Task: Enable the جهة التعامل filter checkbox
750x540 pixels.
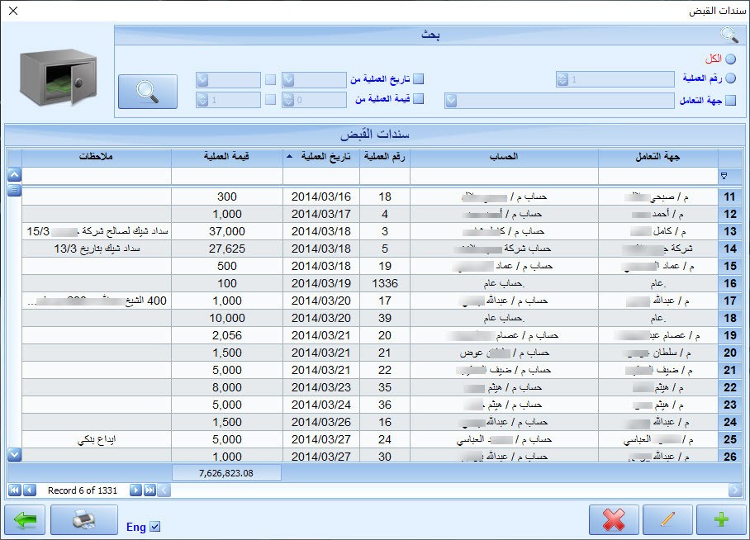Action: click(729, 100)
